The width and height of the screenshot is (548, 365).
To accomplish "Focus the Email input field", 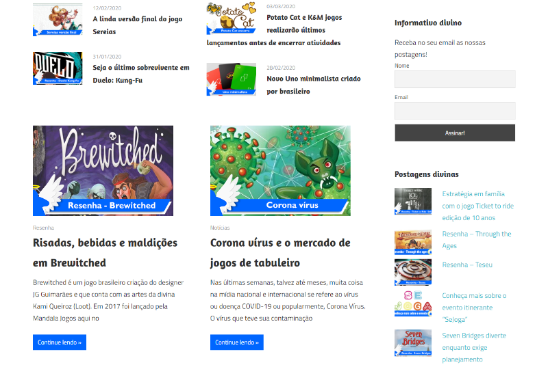I will click(x=455, y=111).
